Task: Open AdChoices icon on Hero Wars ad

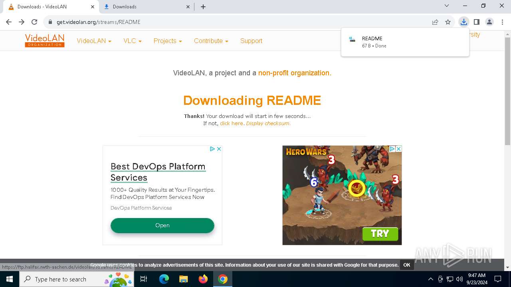Action: tap(392, 149)
